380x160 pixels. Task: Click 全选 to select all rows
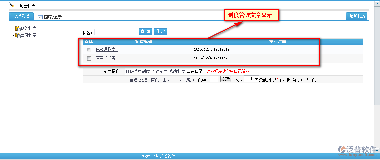click(133, 80)
